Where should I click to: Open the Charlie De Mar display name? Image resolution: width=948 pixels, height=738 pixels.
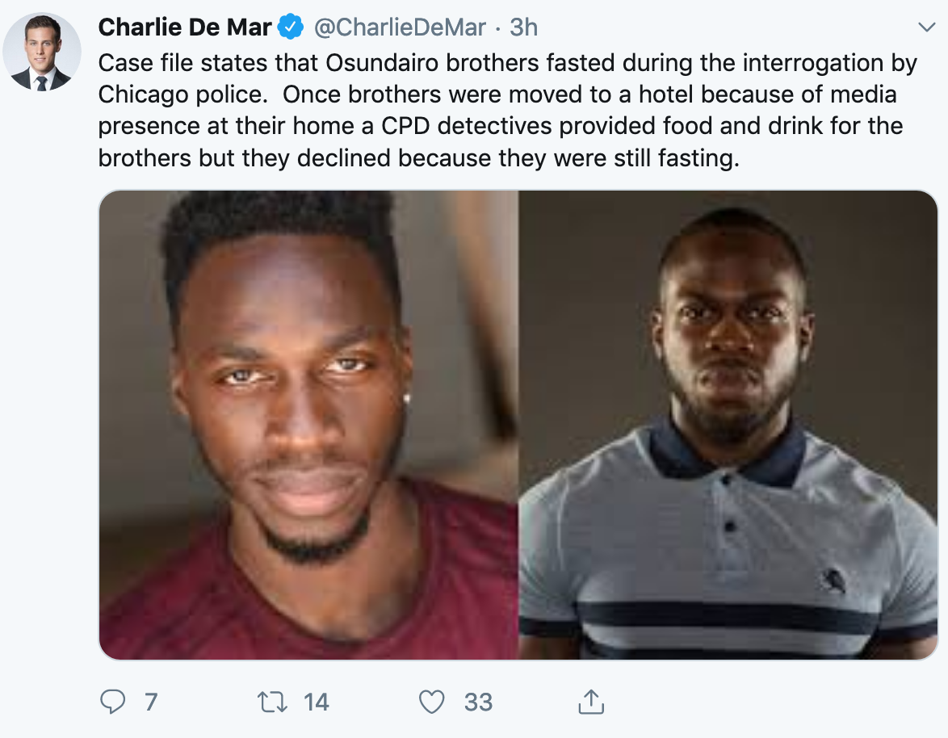pyautogui.click(x=185, y=27)
